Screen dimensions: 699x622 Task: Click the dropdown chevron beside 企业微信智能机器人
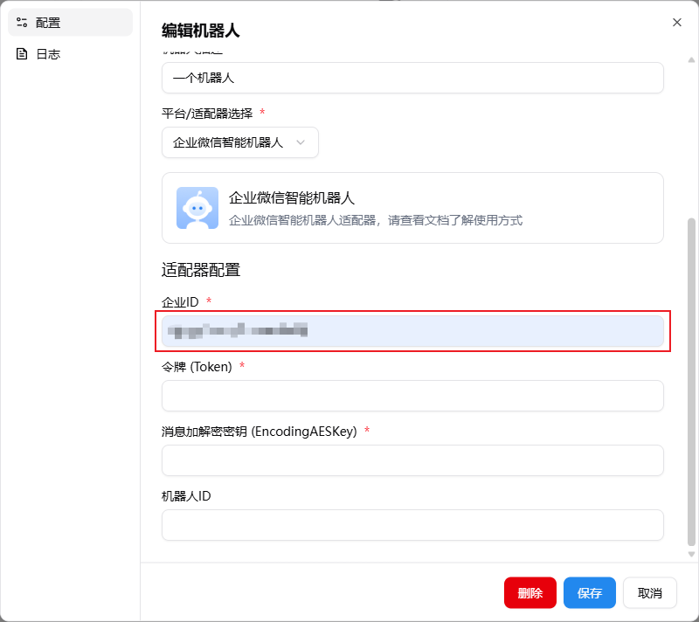click(x=301, y=142)
